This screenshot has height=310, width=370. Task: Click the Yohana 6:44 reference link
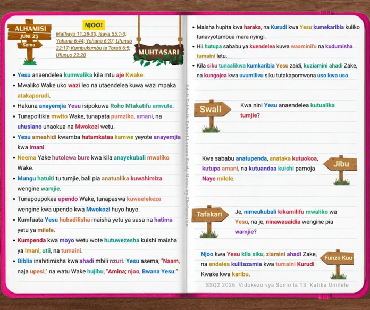click(x=70, y=41)
